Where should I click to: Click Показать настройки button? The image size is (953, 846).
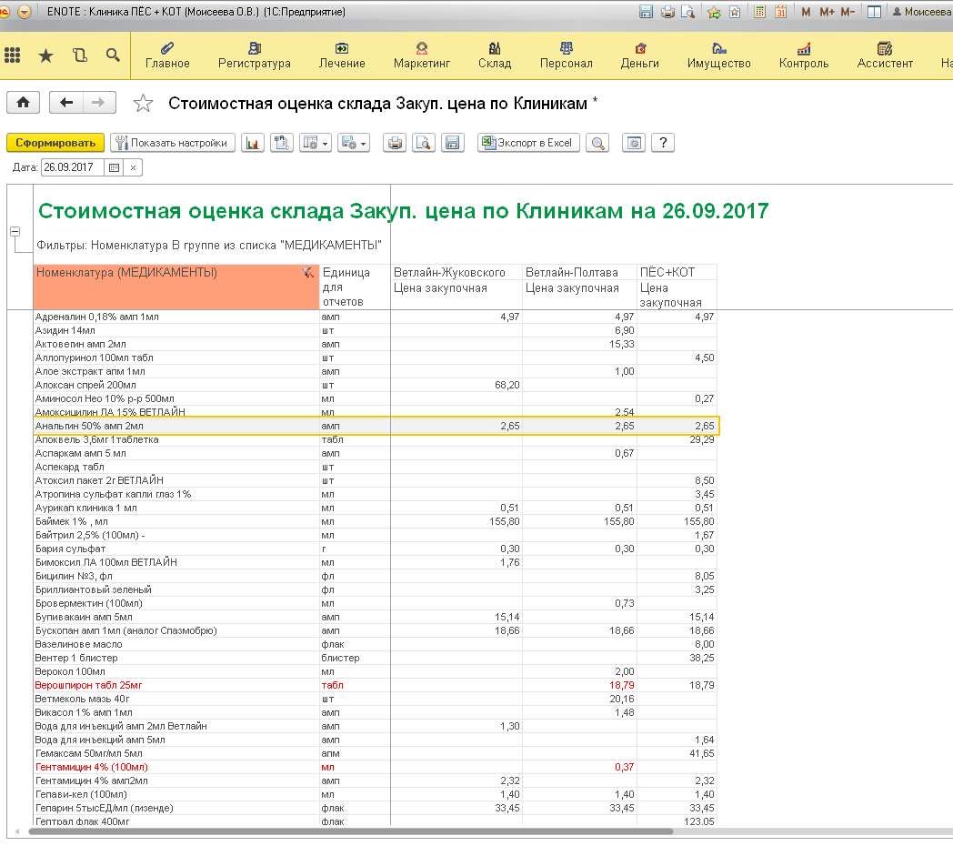pyautogui.click(x=173, y=143)
